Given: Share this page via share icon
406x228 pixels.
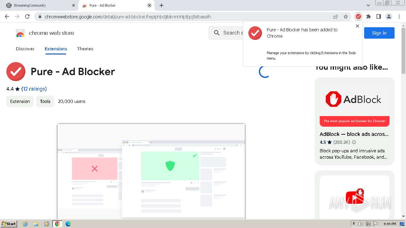Looking at the screenshot, I should (x=336, y=16).
